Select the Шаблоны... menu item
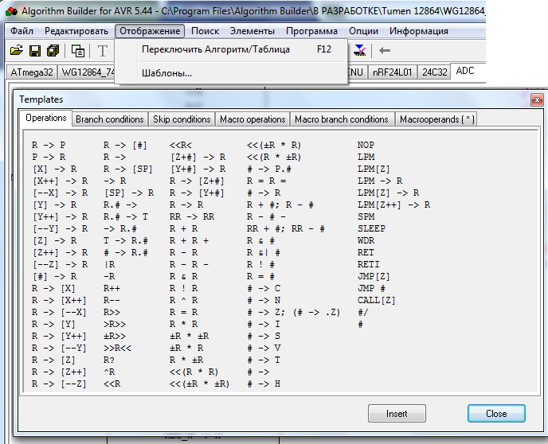The image size is (548, 444). pyautogui.click(x=166, y=73)
